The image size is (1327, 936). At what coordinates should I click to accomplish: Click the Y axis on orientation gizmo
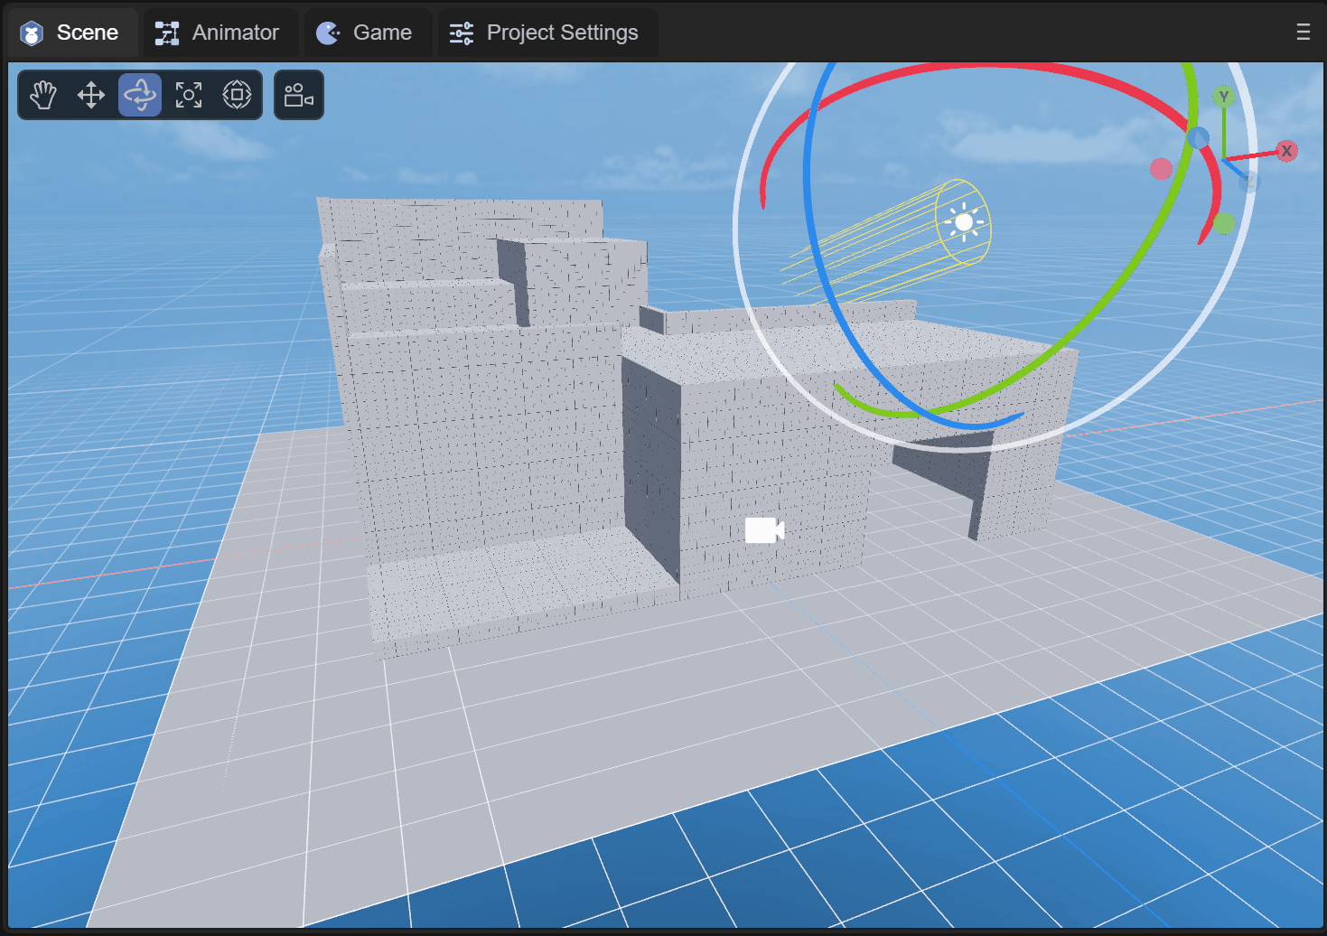(1224, 97)
